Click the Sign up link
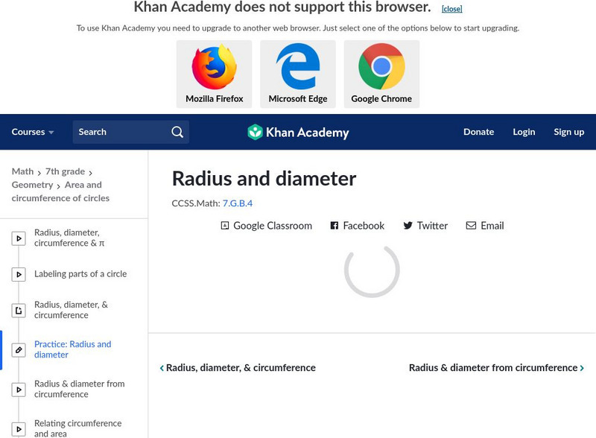 568,132
